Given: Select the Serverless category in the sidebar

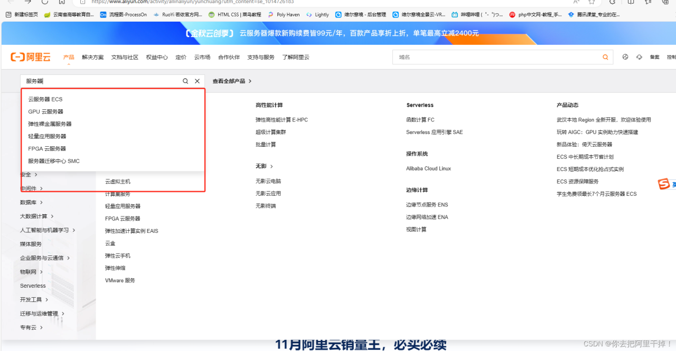Looking at the screenshot, I should pyautogui.click(x=33, y=286).
